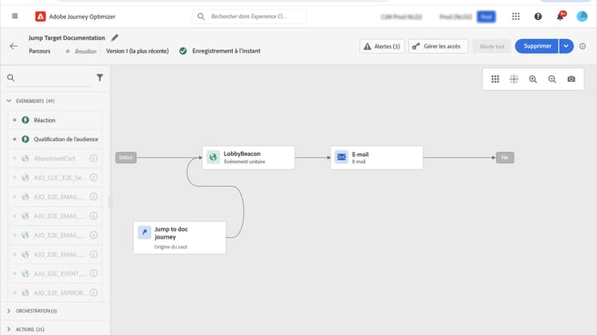This screenshot has height=335, width=597.
Task: Click the LobbyBeacon globe icon
Action: [213, 157]
